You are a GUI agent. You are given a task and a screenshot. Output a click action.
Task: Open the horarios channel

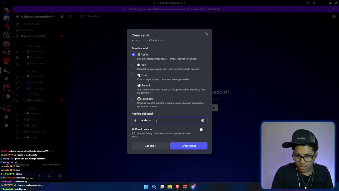pos(39,76)
